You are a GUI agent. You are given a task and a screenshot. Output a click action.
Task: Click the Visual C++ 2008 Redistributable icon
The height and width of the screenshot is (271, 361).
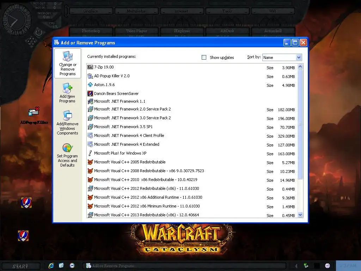click(x=90, y=171)
